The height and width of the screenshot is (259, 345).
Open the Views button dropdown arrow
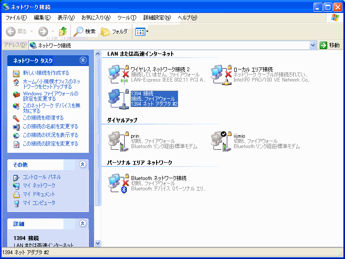(x=147, y=32)
